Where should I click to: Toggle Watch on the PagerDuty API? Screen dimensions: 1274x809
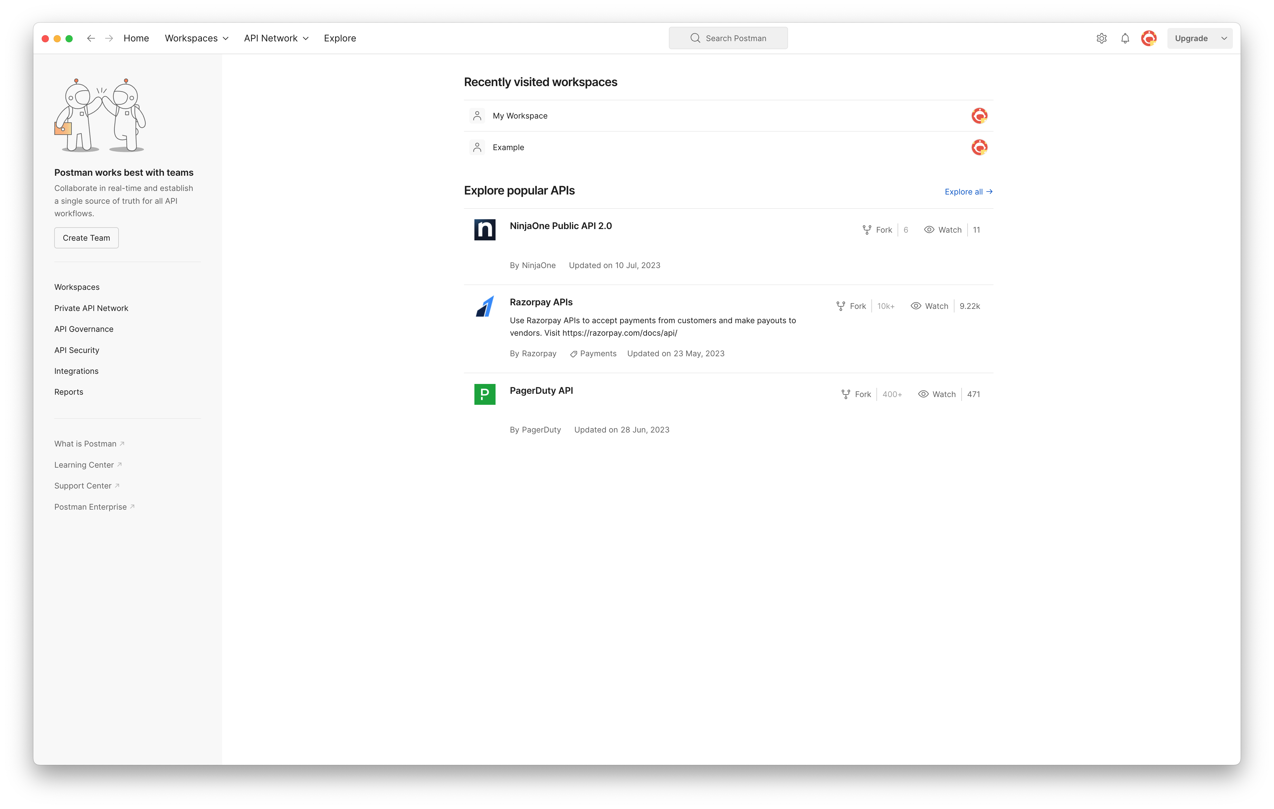(937, 394)
